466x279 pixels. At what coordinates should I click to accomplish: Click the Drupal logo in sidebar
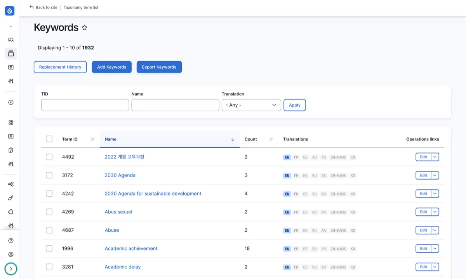(10, 11)
